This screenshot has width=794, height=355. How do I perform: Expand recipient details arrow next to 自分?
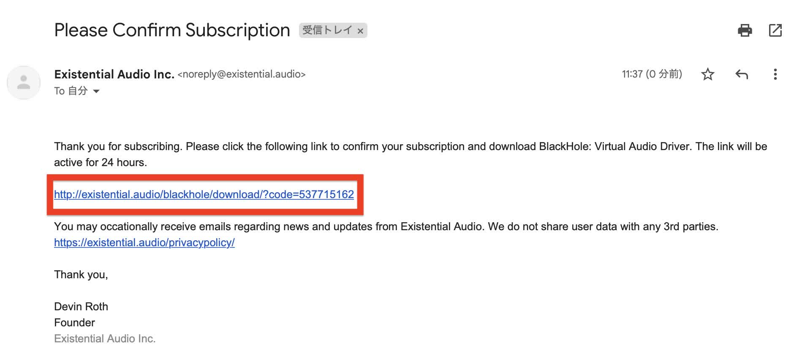[x=96, y=91]
